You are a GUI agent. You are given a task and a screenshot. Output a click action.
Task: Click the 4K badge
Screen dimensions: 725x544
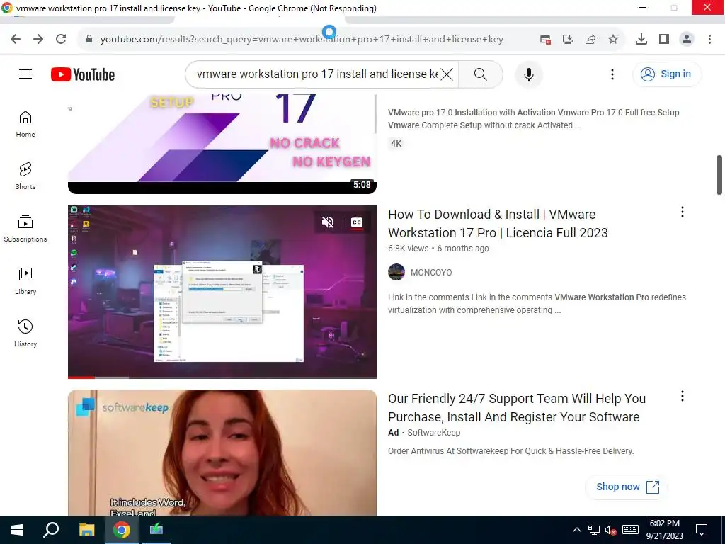[x=396, y=143]
